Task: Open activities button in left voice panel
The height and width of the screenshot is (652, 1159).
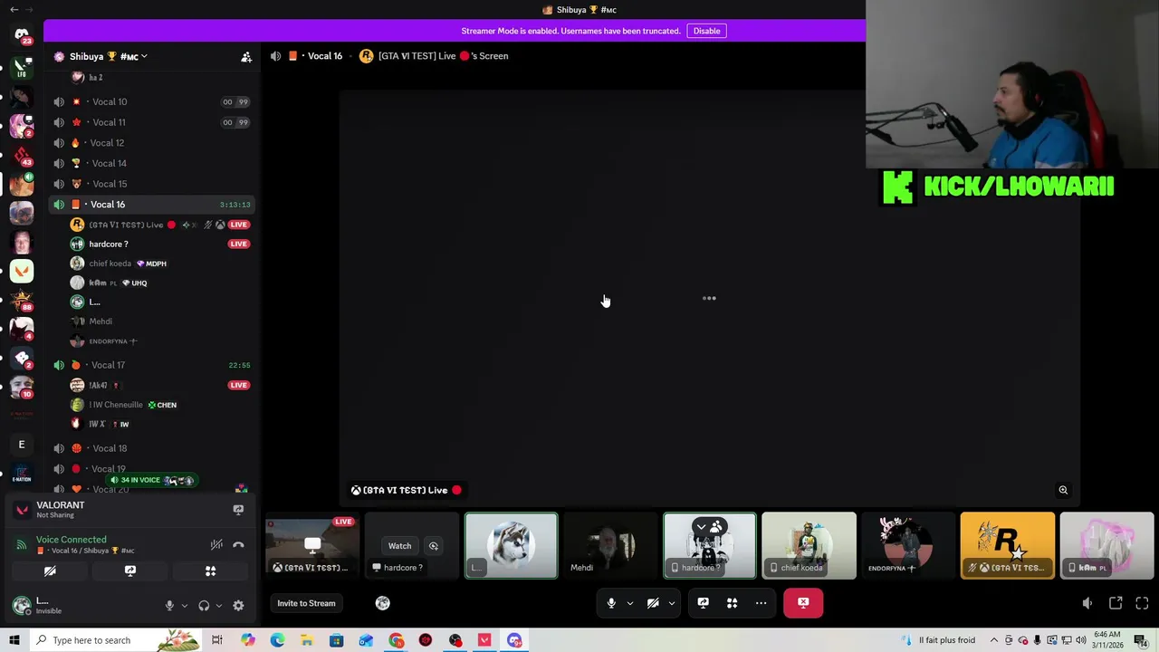Action: [210, 571]
